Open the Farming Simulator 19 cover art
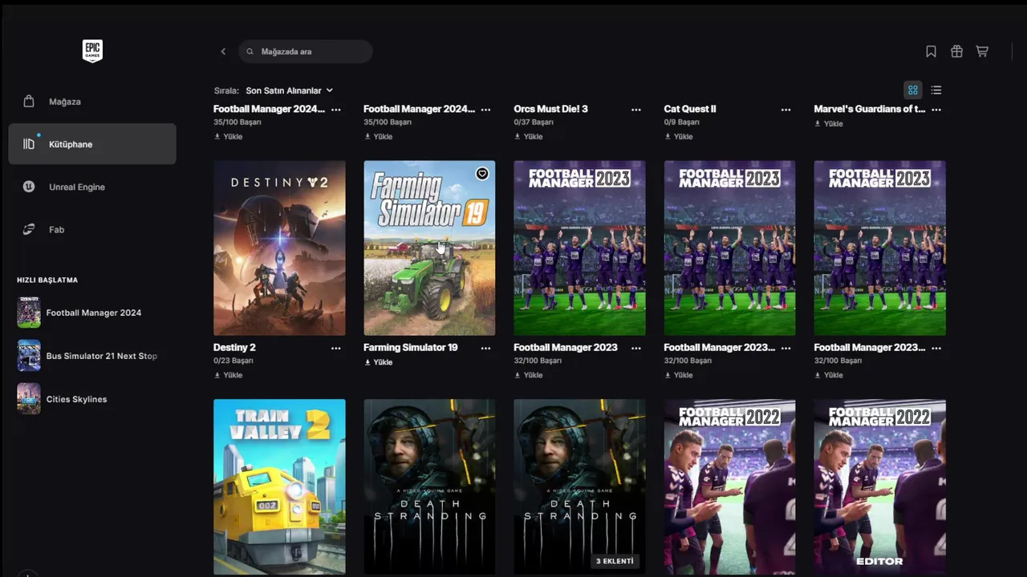The height and width of the screenshot is (577, 1027). pos(429,248)
